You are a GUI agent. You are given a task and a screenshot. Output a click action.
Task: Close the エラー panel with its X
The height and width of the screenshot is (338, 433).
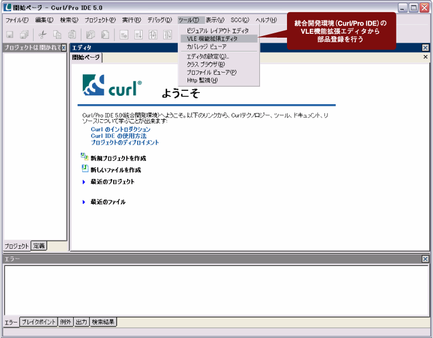click(x=425, y=259)
